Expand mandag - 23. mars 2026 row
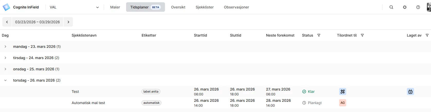Image resolution: width=431 pixels, height=112 pixels. point(5,47)
